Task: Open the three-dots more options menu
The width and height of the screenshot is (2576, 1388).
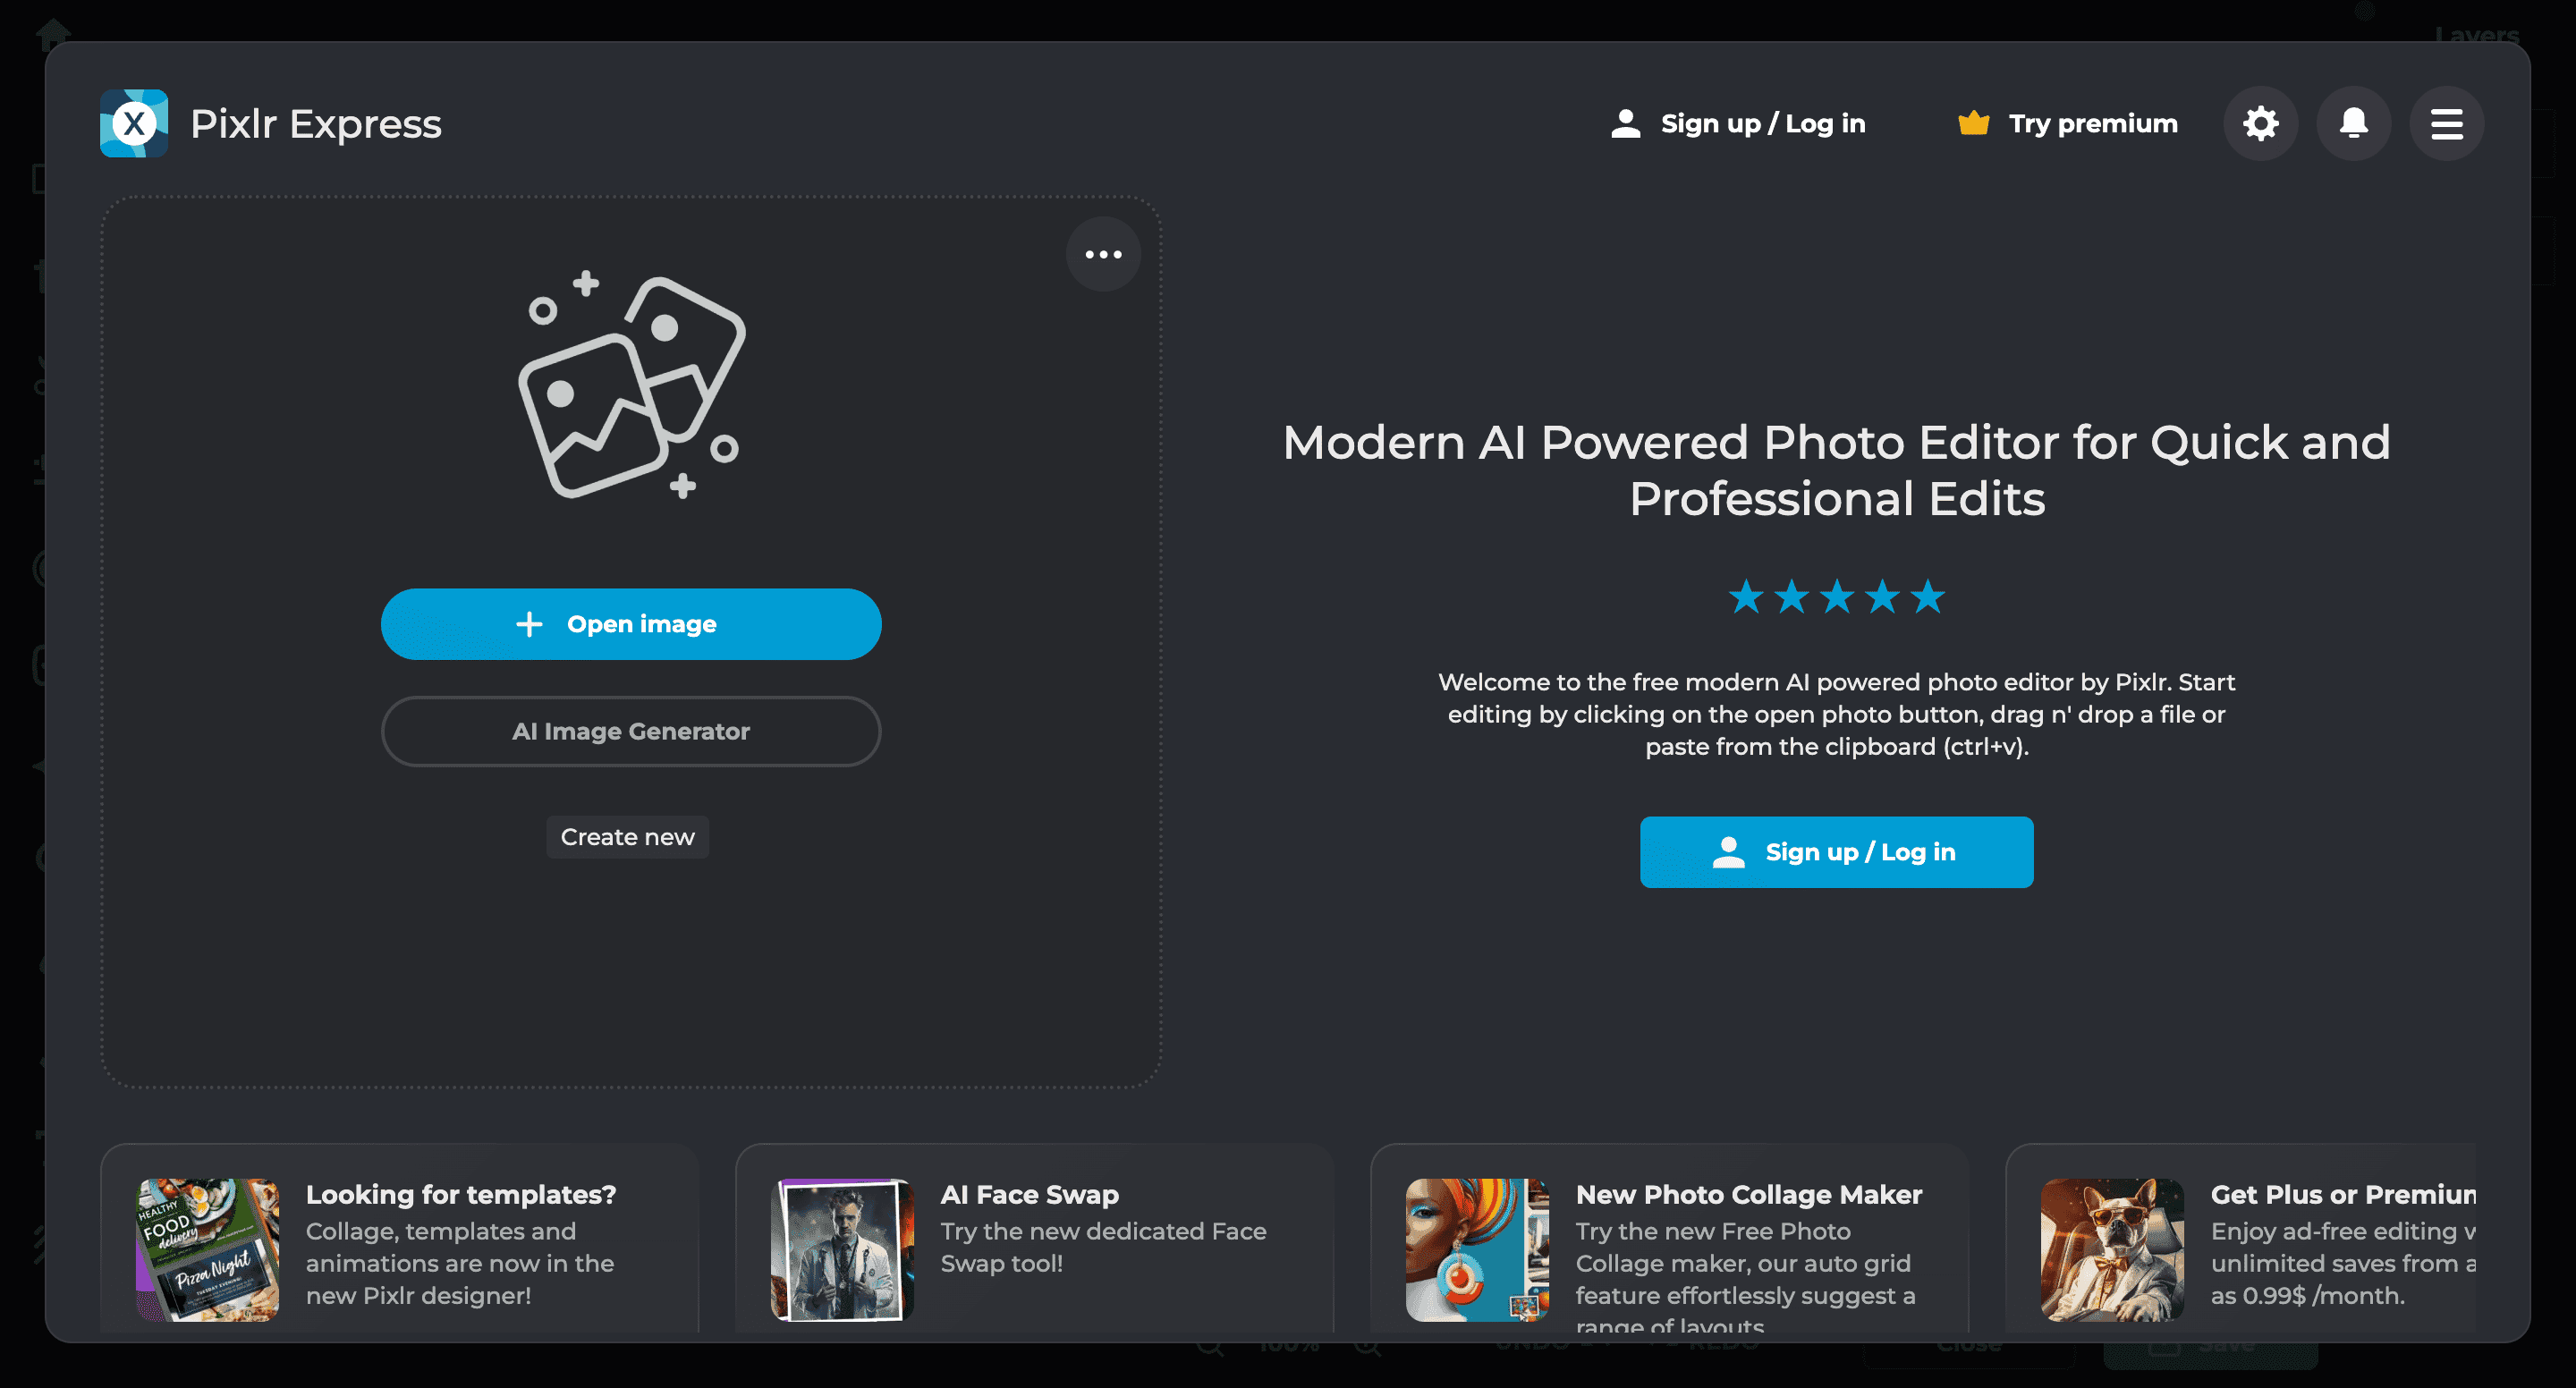Action: click(x=1103, y=254)
